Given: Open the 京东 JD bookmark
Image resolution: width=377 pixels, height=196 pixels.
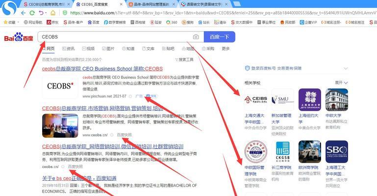Looking at the screenshot, I should [52, 22].
